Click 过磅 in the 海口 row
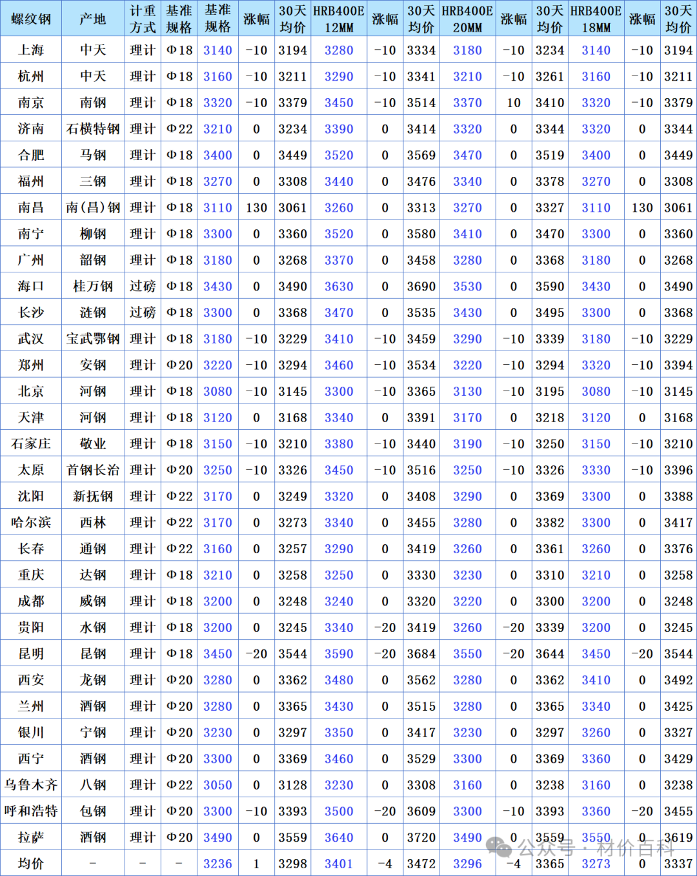 143,286
